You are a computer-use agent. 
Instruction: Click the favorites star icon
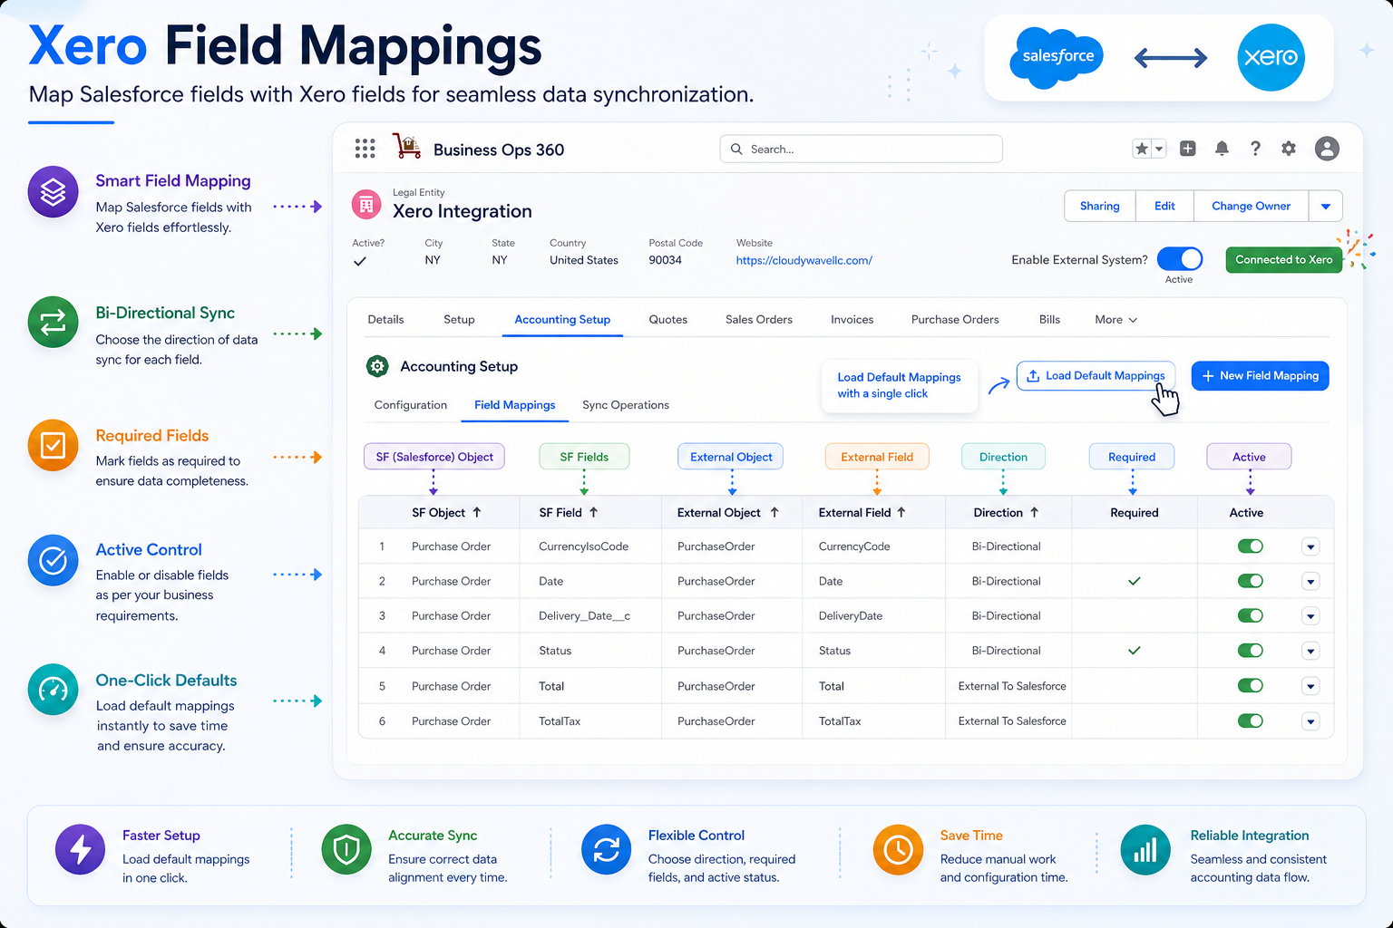1142,149
